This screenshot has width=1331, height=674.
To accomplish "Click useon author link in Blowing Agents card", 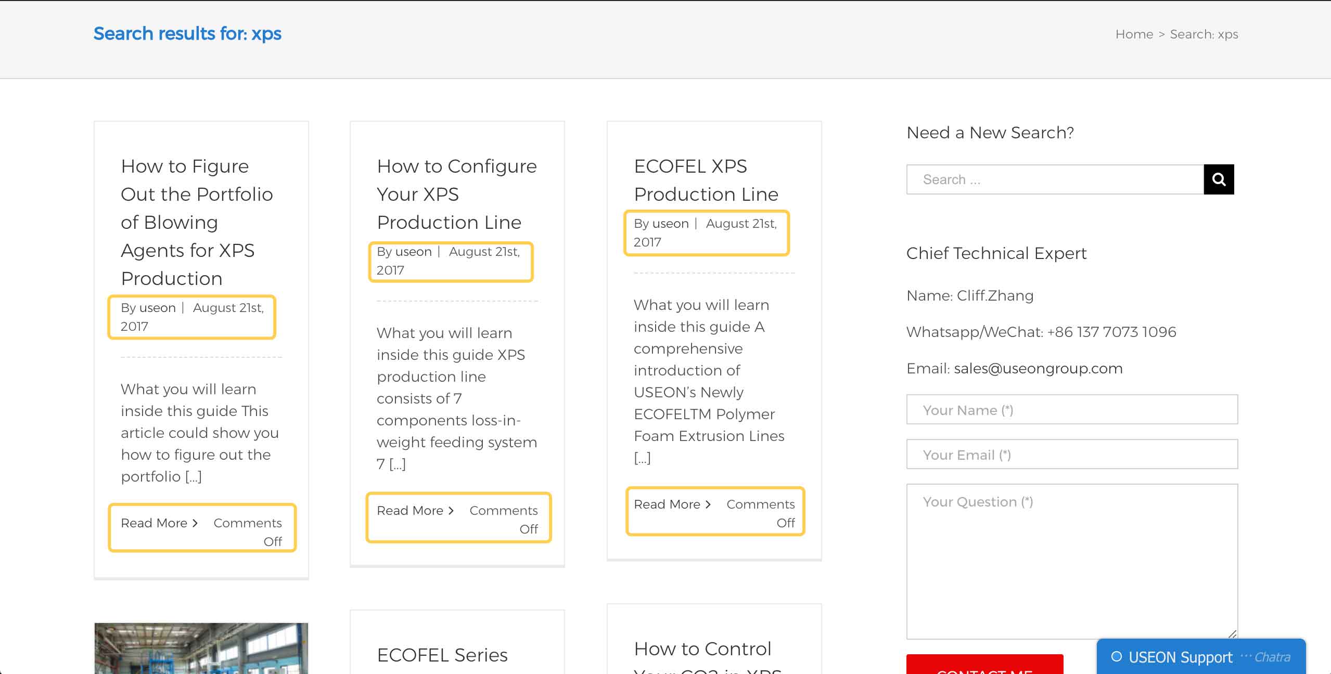I will (x=158, y=308).
